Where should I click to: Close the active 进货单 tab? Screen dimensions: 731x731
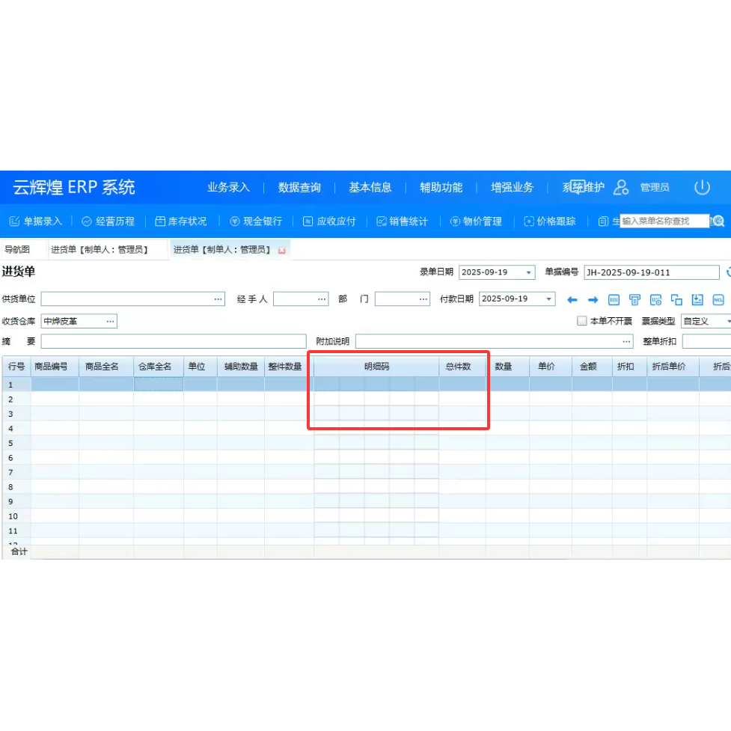[281, 251]
